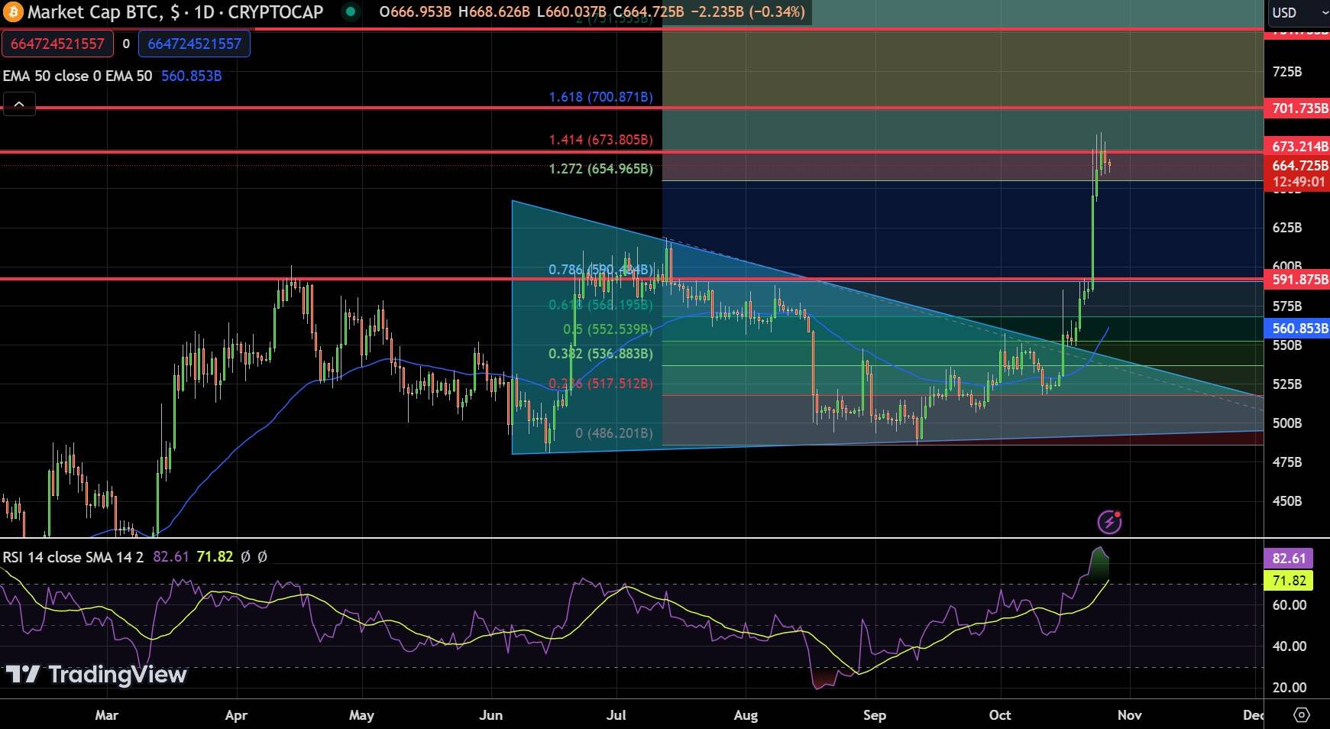Screen dimensions: 1330x729
Task: Click the SMA value 71.82 in legend
Action: pos(215,557)
